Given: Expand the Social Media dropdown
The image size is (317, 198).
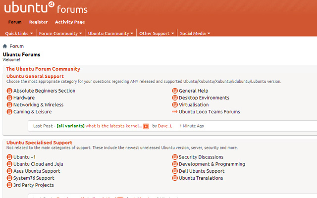Looking at the screenshot, I should coord(195,34).
